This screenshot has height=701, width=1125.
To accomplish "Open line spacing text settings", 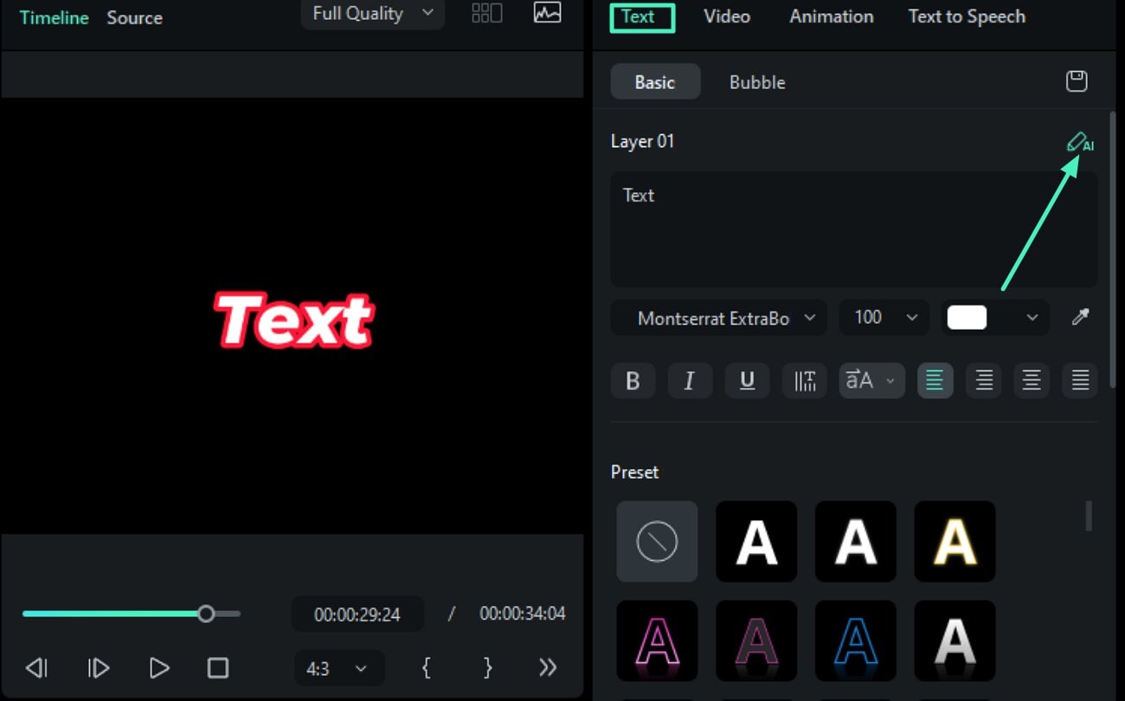I will point(805,381).
